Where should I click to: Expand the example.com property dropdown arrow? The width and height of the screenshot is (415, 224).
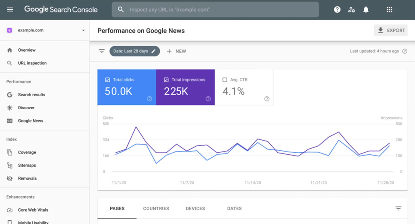pyautogui.click(x=84, y=30)
